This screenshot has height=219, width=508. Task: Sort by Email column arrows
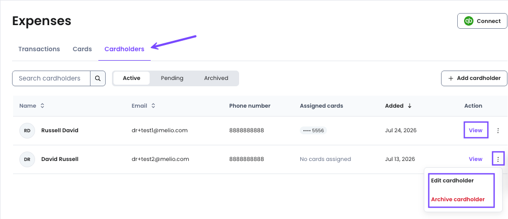[153, 106]
